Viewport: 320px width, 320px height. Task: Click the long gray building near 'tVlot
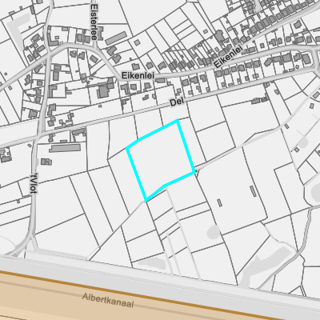[65, 148]
